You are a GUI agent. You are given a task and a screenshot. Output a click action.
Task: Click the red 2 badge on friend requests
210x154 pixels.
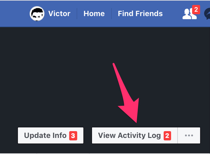tap(196, 10)
